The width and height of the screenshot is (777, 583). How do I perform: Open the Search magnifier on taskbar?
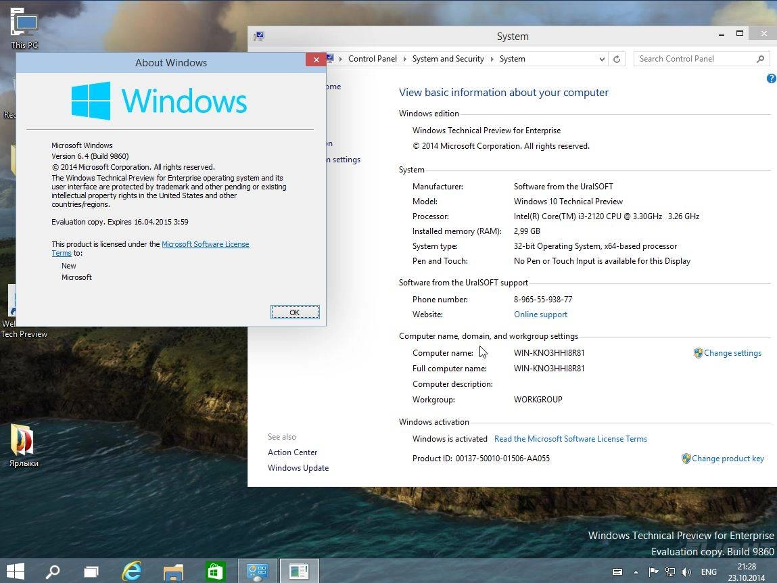[x=52, y=571]
